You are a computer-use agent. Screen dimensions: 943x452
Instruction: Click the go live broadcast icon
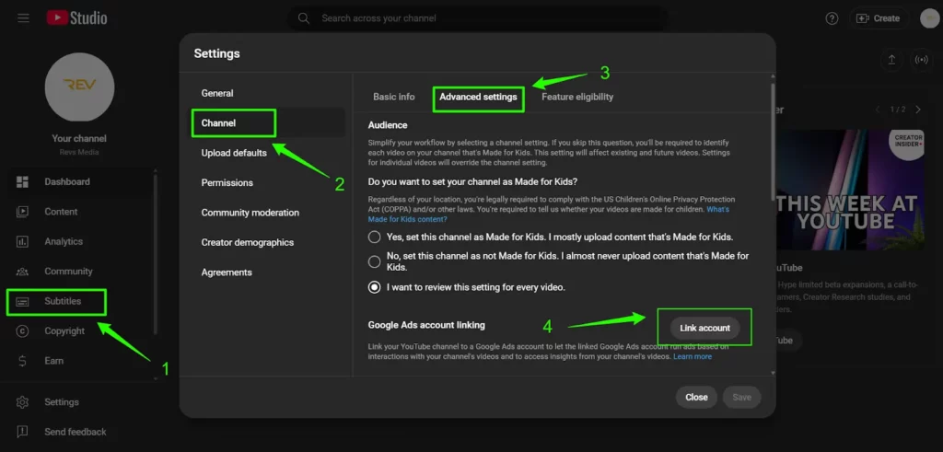(x=921, y=60)
